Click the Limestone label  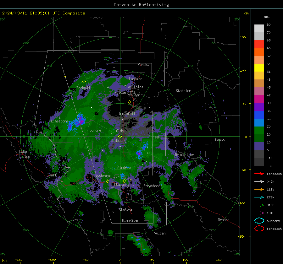[x=59, y=121]
